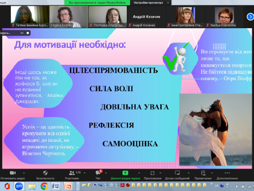Click slide text 'ЦІЛЕСПРЯМОВАНІСТЬ'
The height and width of the screenshot is (191, 254).
point(114,71)
